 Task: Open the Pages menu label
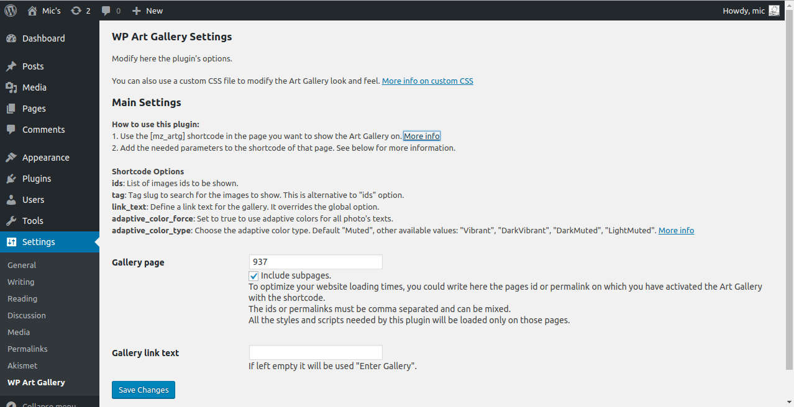(x=34, y=109)
